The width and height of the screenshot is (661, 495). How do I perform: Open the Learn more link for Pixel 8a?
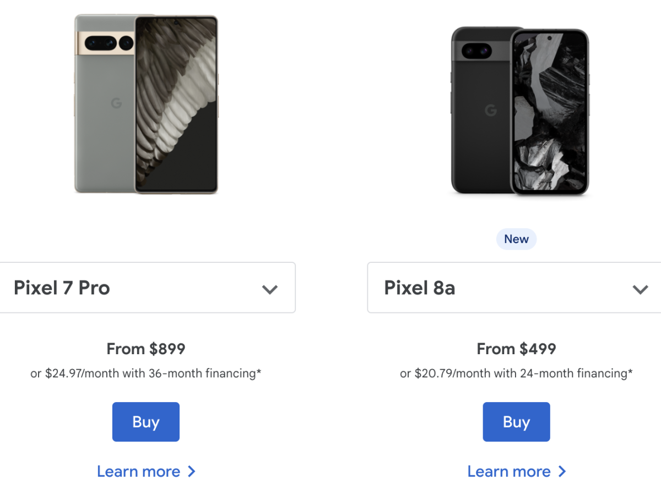click(x=509, y=471)
